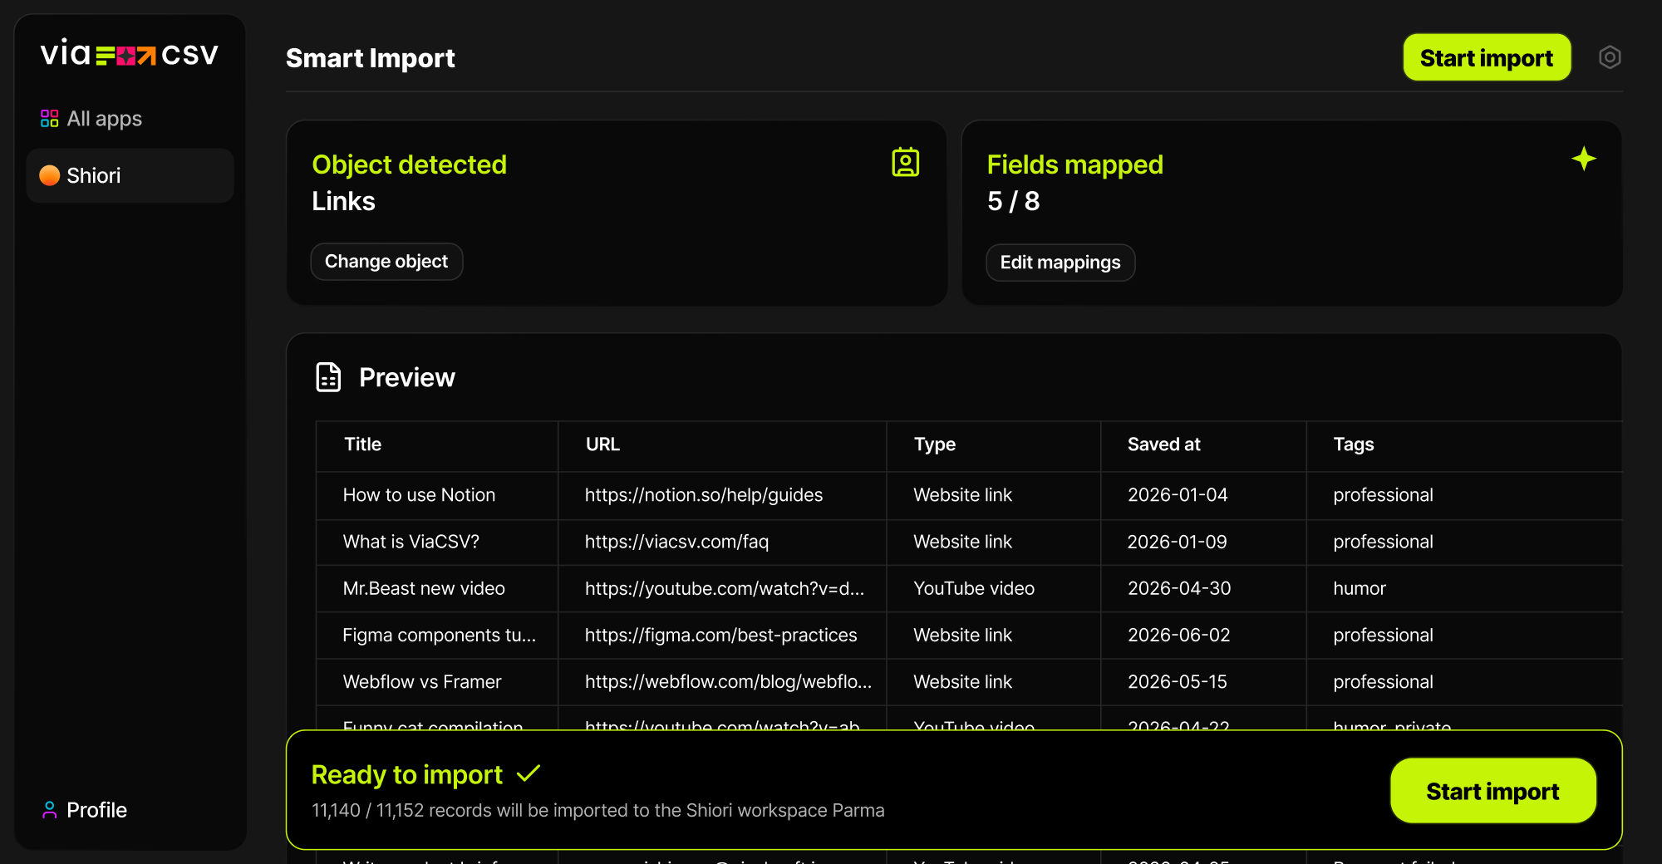Click Start import in the top header
This screenshot has width=1662, height=864.
point(1487,57)
